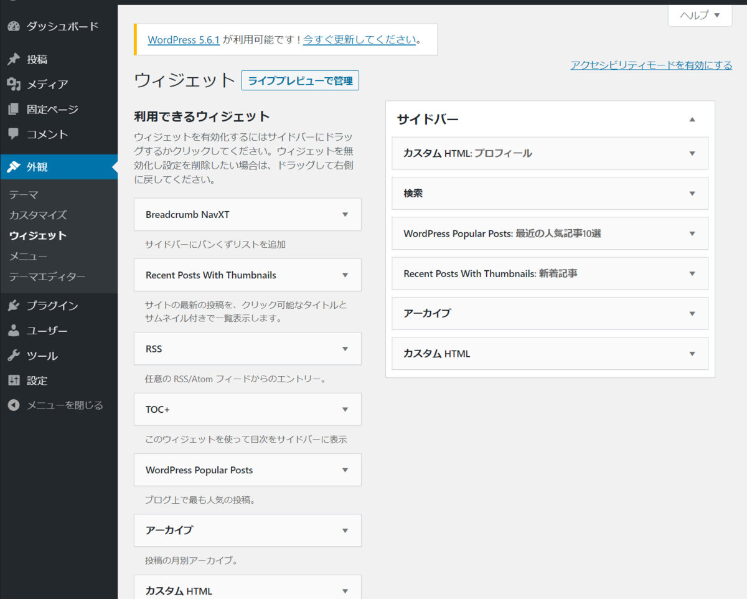Open the ヘルプ dropdown tab
The height and width of the screenshot is (599, 747).
[x=700, y=16]
